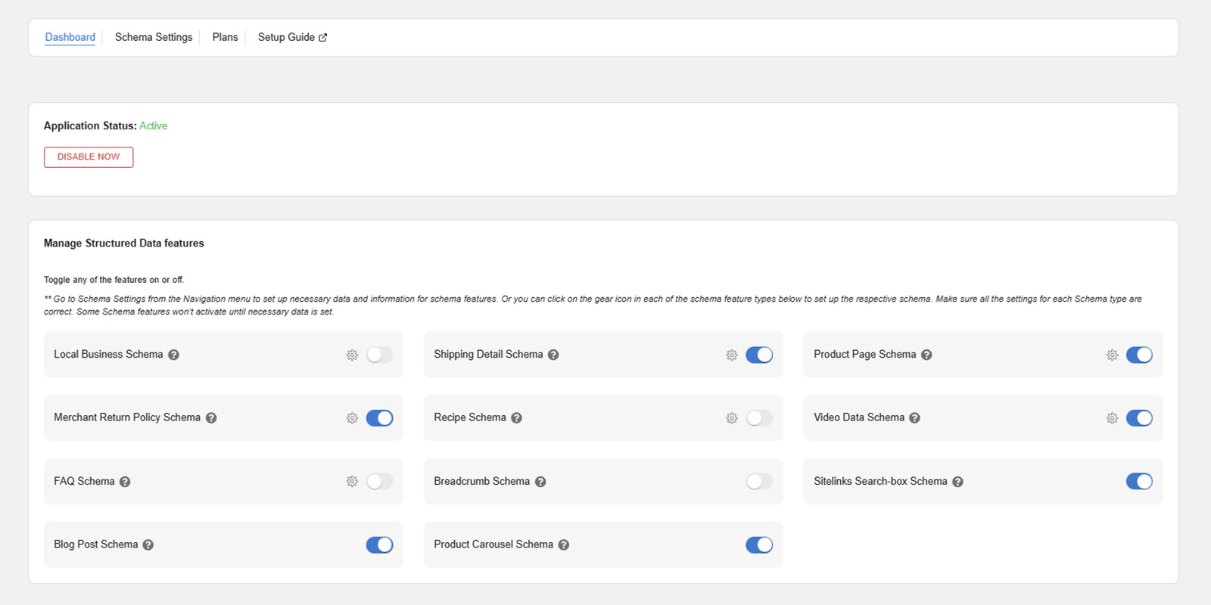The width and height of the screenshot is (1211, 605).
Task: Open the Setup Guide external link
Action: [292, 37]
